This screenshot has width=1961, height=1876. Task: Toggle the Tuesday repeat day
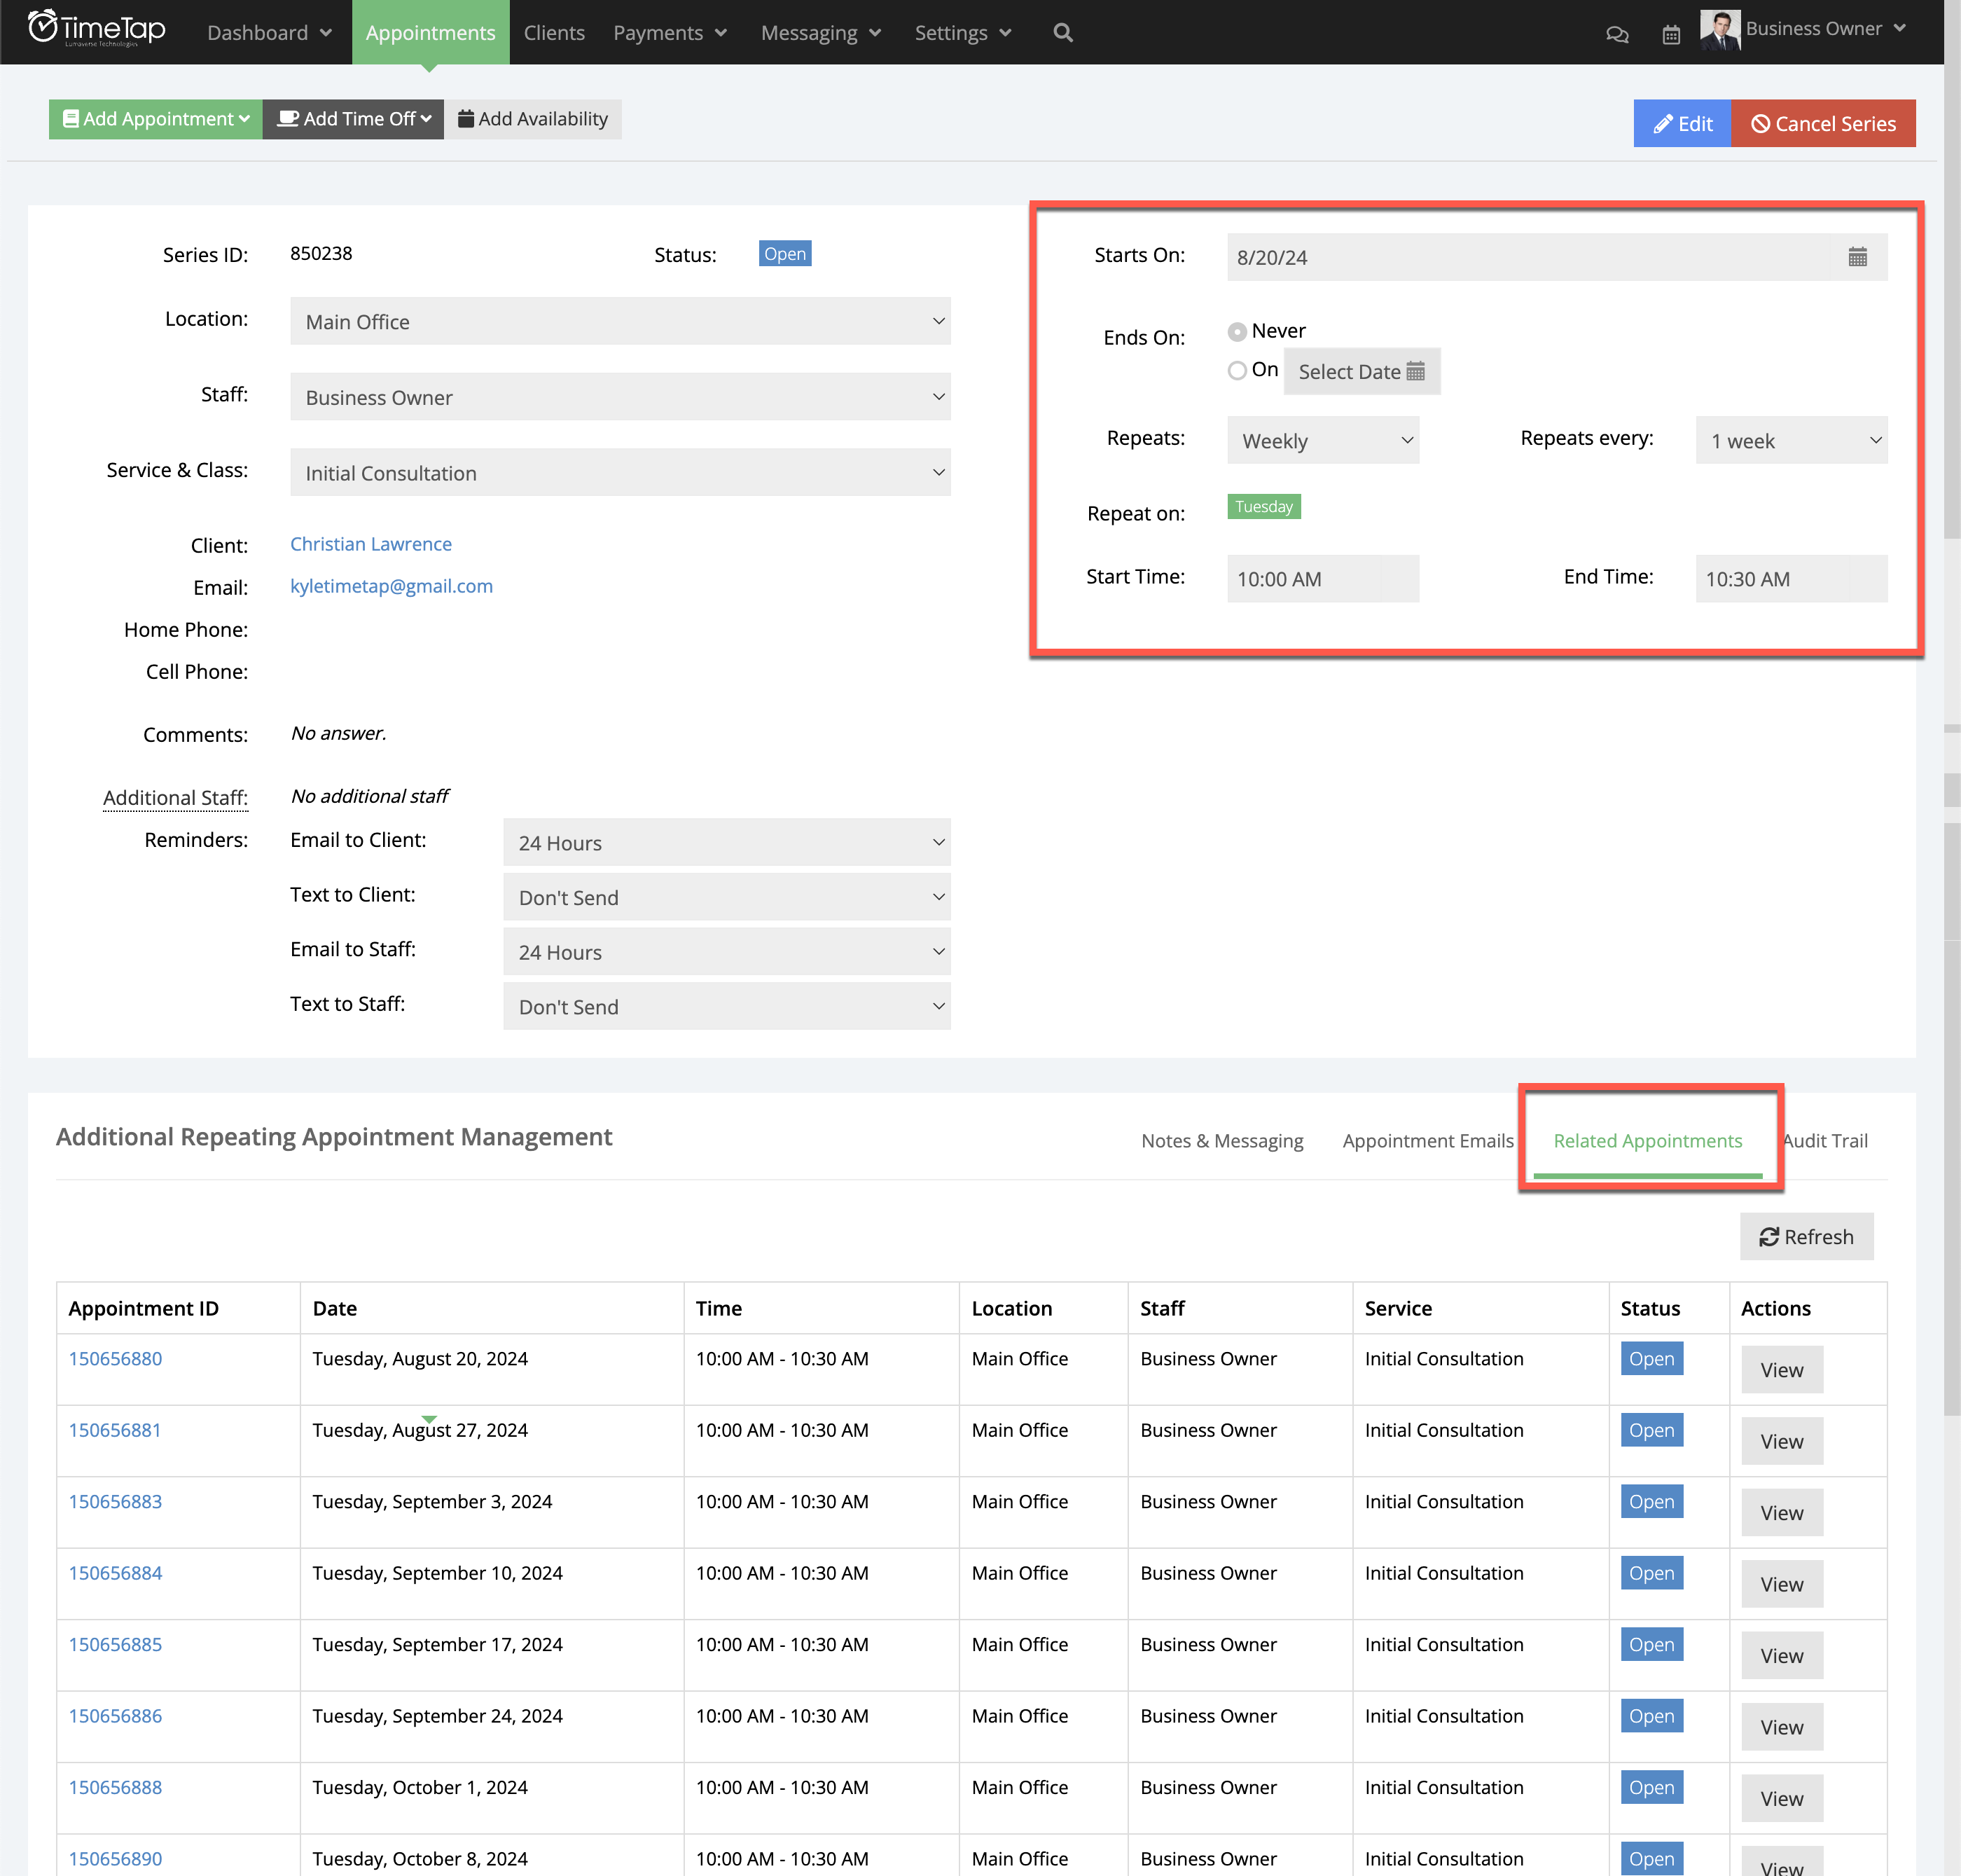tap(1264, 507)
